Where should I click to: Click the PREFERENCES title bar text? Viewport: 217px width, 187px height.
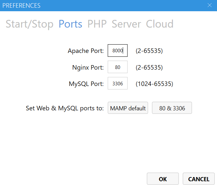[x=21, y=5]
